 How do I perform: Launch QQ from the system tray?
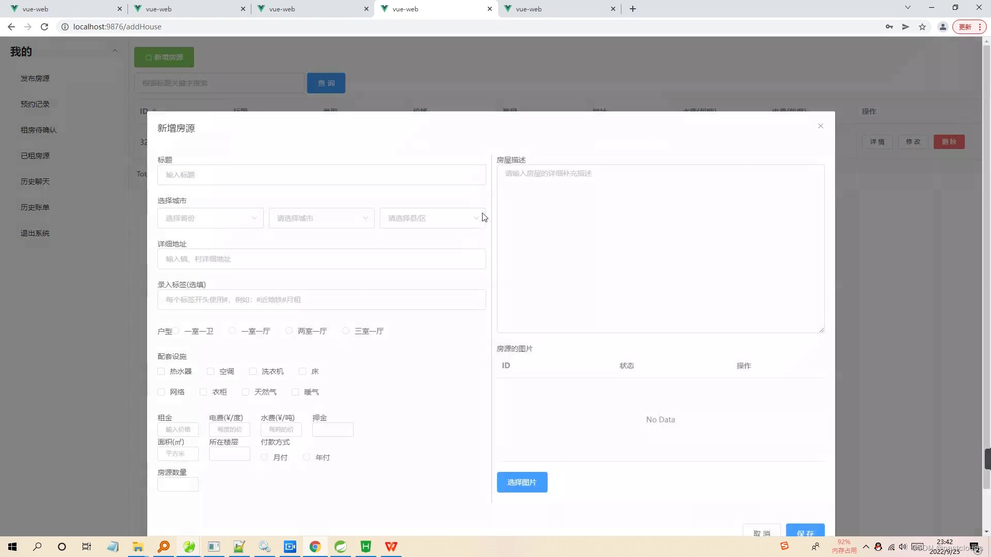(x=878, y=547)
